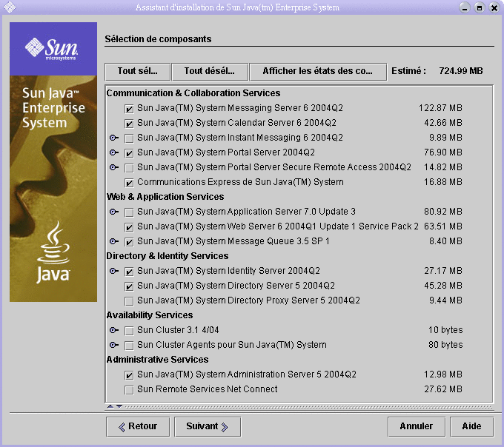The image size is (504, 447).
Task: Uncheck Sun Java System Messaging Server 6 checkbox
Action: point(129,109)
